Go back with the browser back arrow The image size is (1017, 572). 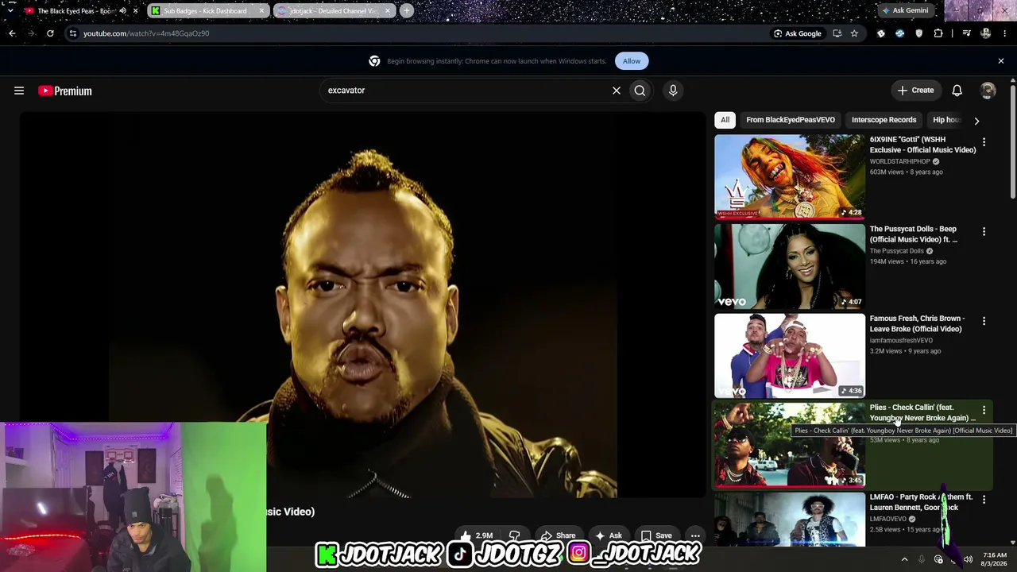[x=12, y=33]
